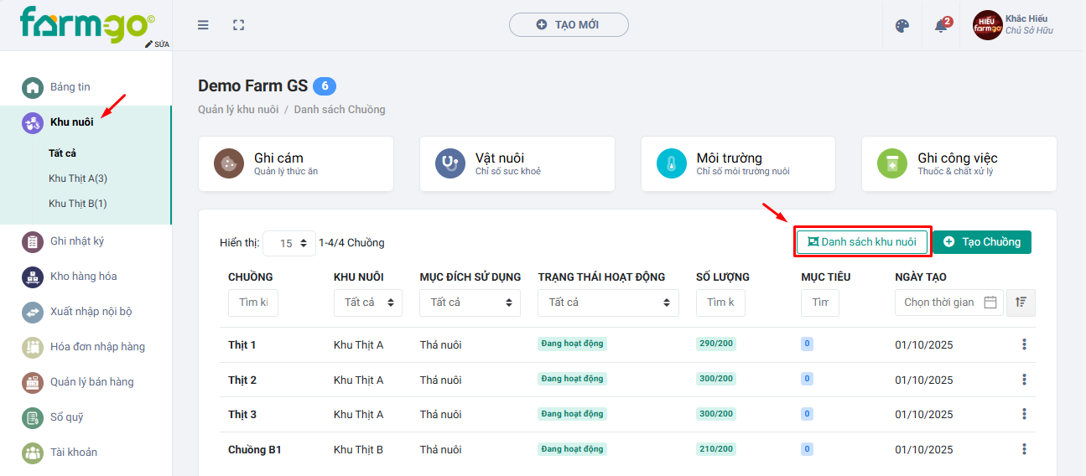Go to Kho hàng hóa menu
This screenshot has width=1086, height=476.
point(83,277)
